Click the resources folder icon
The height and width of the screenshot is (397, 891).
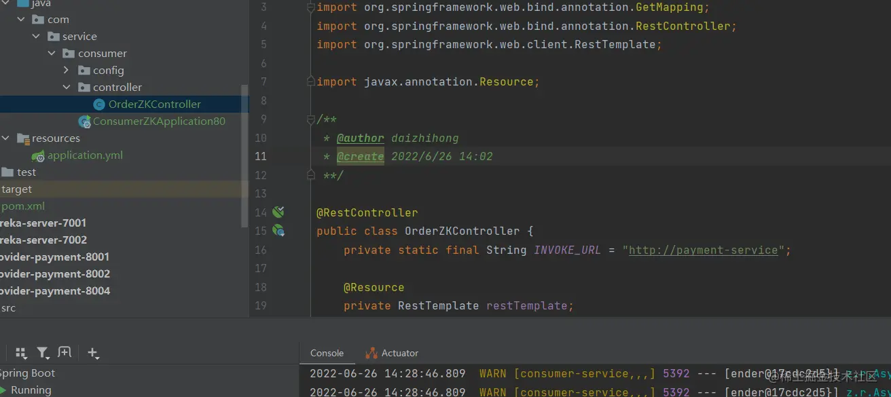pos(23,138)
